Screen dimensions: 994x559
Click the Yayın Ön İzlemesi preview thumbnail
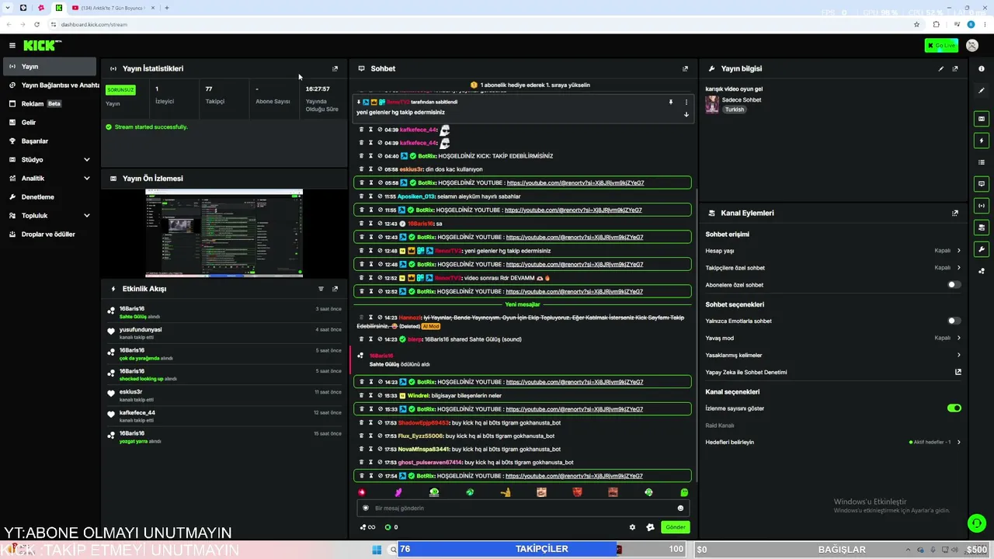tap(224, 233)
